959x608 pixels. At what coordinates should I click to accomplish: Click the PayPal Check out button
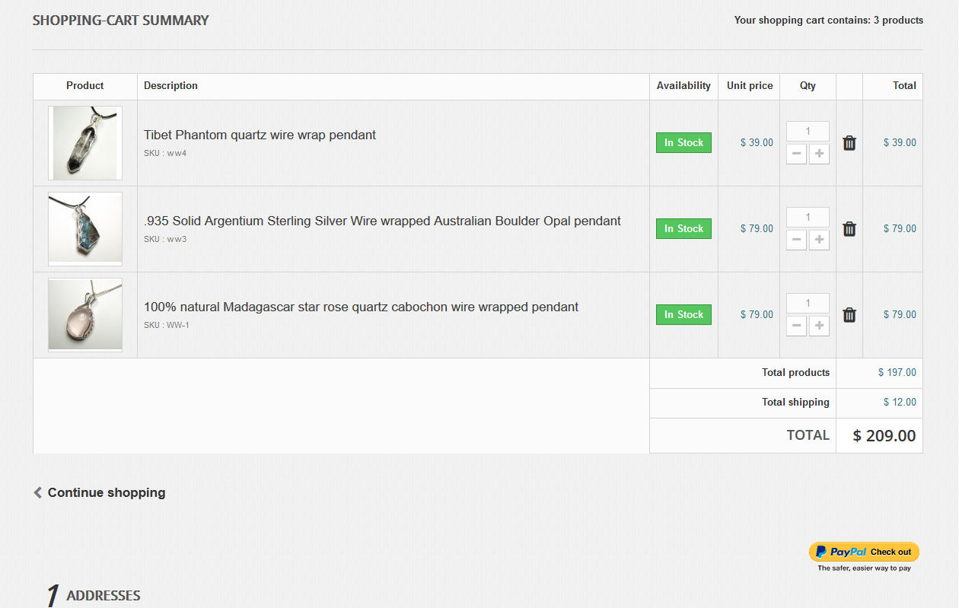click(x=864, y=552)
